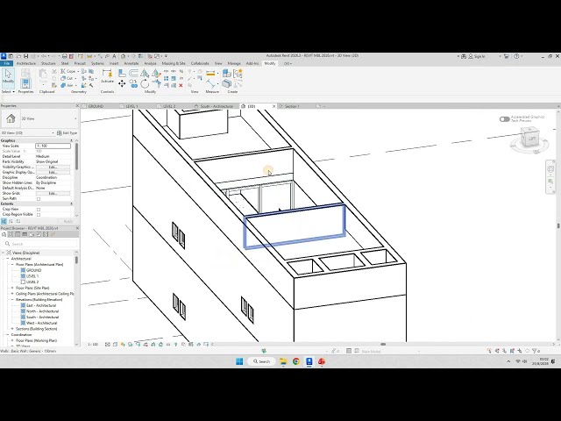Click the Print icon in quick access toolbar
Screen dimensions: 561x421
tap(64, 56)
